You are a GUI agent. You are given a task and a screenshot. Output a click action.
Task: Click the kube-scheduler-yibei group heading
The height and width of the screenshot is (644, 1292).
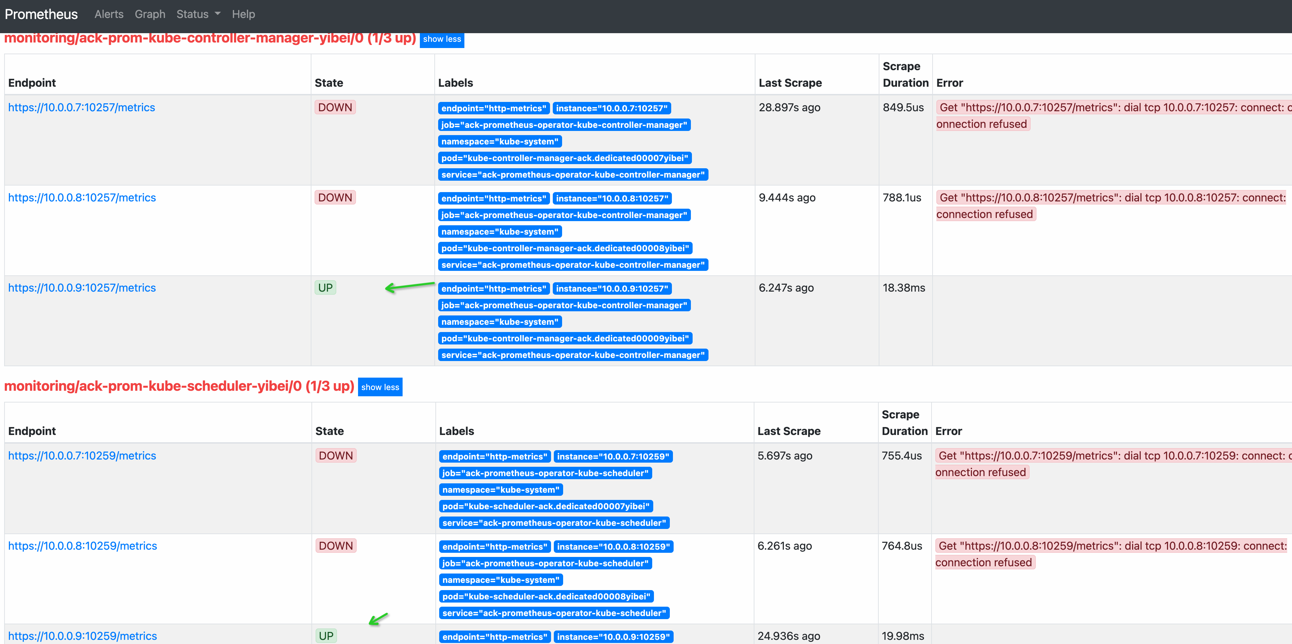pyautogui.click(x=179, y=386)
